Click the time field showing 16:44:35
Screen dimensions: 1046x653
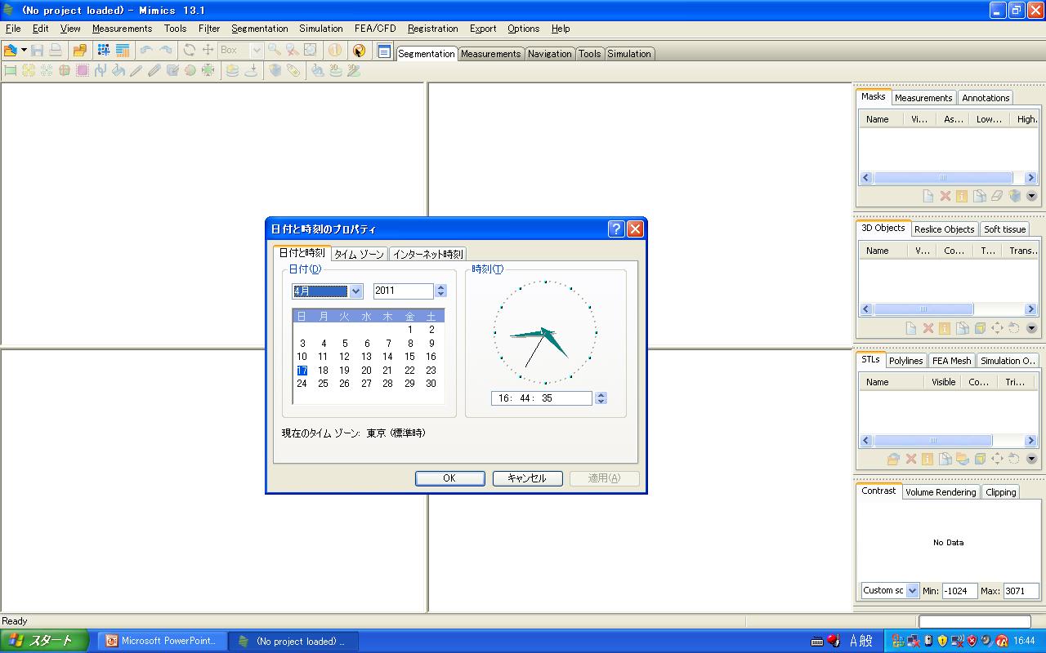click(x=541, y=398)
